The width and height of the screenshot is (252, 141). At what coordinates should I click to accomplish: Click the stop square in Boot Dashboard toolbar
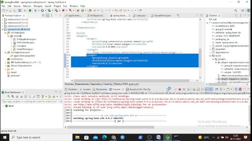point(17,97)
